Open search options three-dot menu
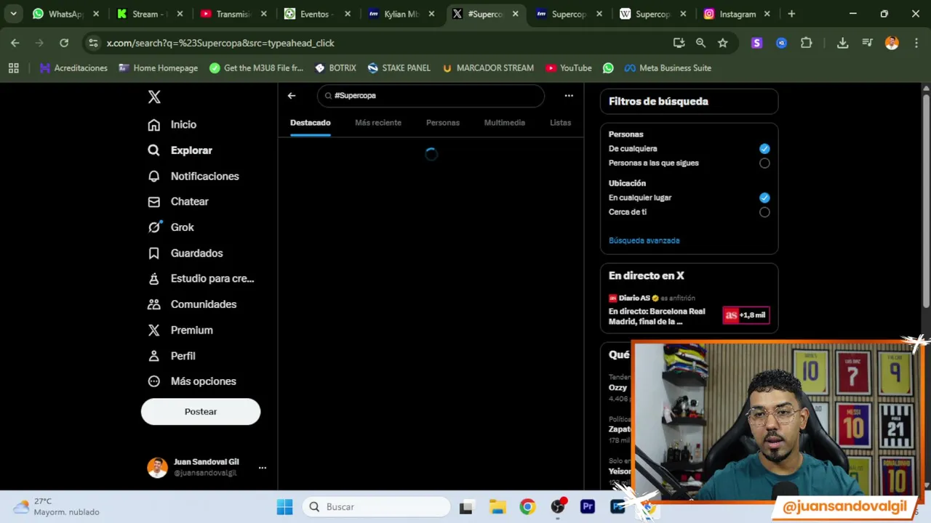The height and width of the screenshot is (523, 931). click(x=569, y=95)
